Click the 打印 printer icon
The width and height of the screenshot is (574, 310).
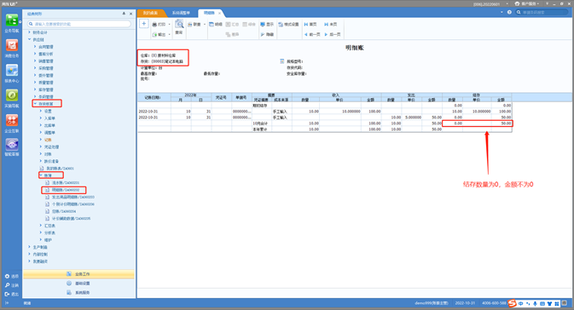154,25
